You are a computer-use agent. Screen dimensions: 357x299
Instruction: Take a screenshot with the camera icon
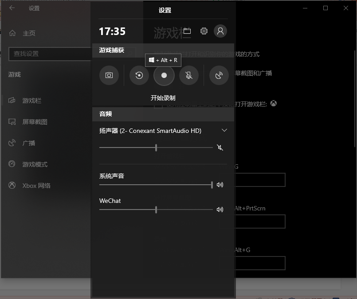(109, 75)
